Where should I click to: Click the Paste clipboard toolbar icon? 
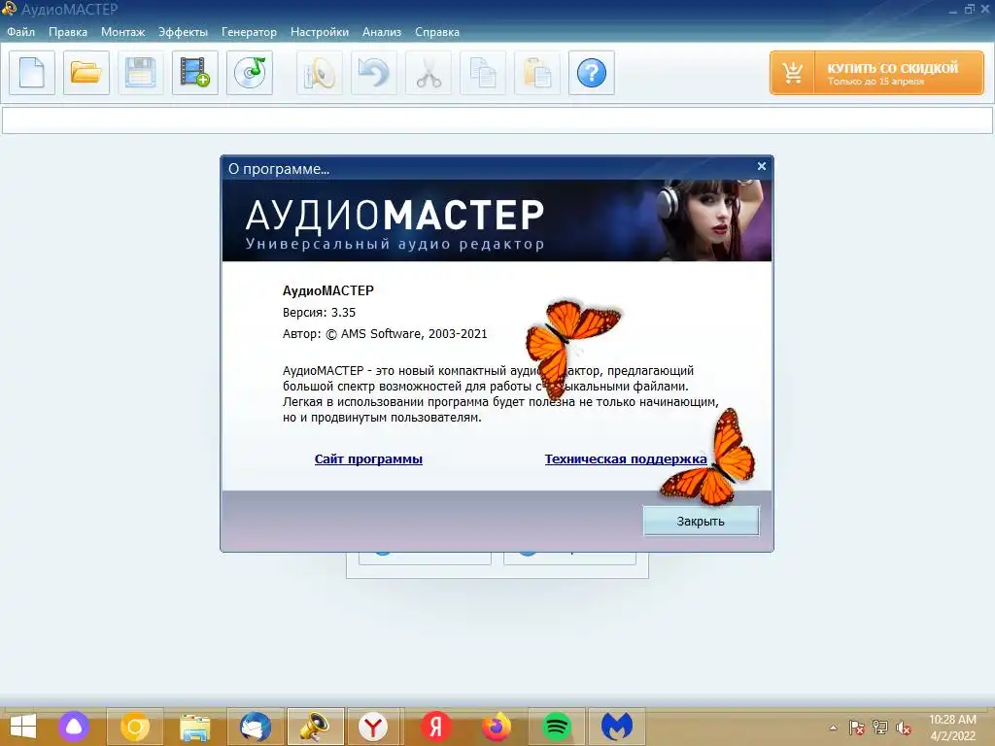[536, 73]
